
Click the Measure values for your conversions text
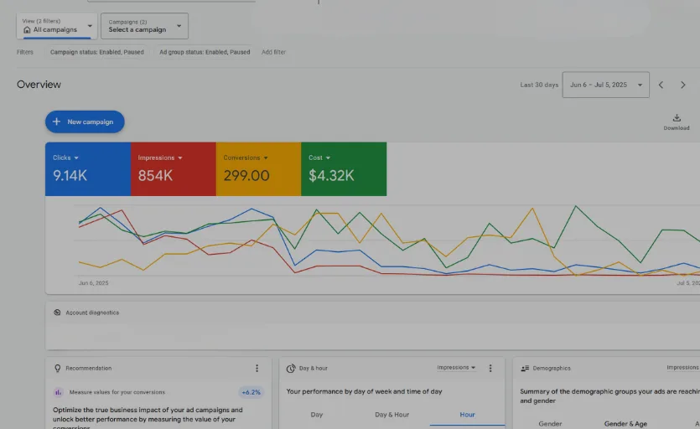(117, 392)
